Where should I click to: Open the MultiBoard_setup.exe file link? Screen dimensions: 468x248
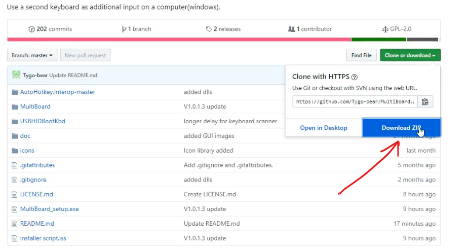(50, 209)
